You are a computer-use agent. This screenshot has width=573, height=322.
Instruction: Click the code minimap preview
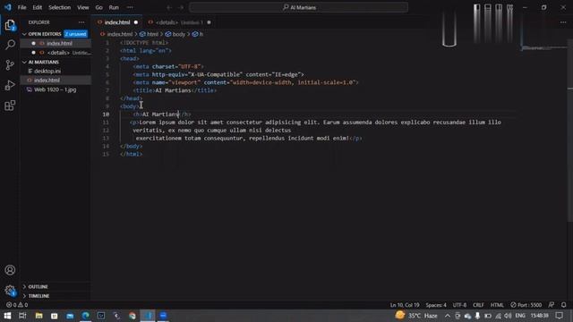(x=543, y=47)
